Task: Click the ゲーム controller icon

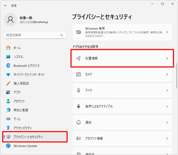Action: (8, 119)
